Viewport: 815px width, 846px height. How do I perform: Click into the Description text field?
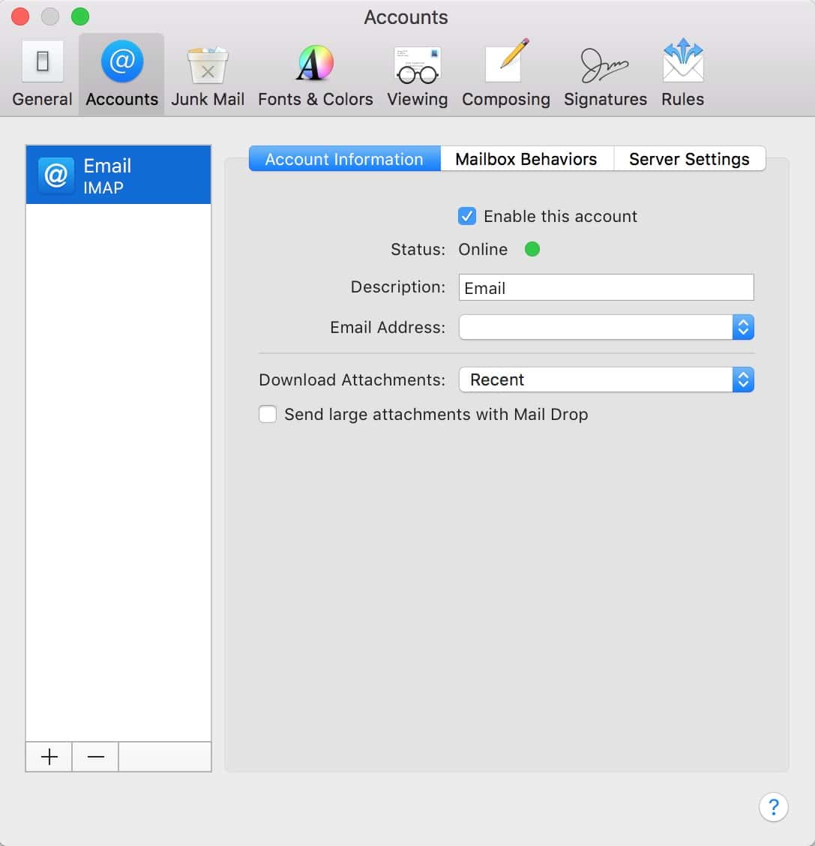point(606,288)
